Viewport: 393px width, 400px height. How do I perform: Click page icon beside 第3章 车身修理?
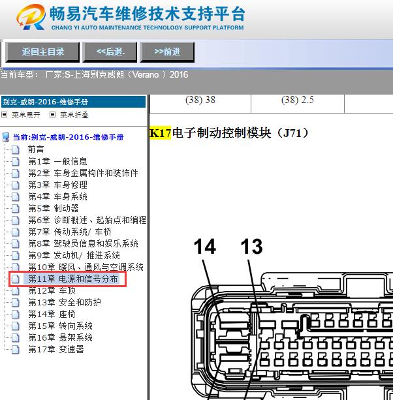15,185
